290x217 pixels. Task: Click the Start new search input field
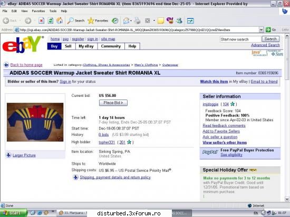pyautogui.click(x=240, y=39)
